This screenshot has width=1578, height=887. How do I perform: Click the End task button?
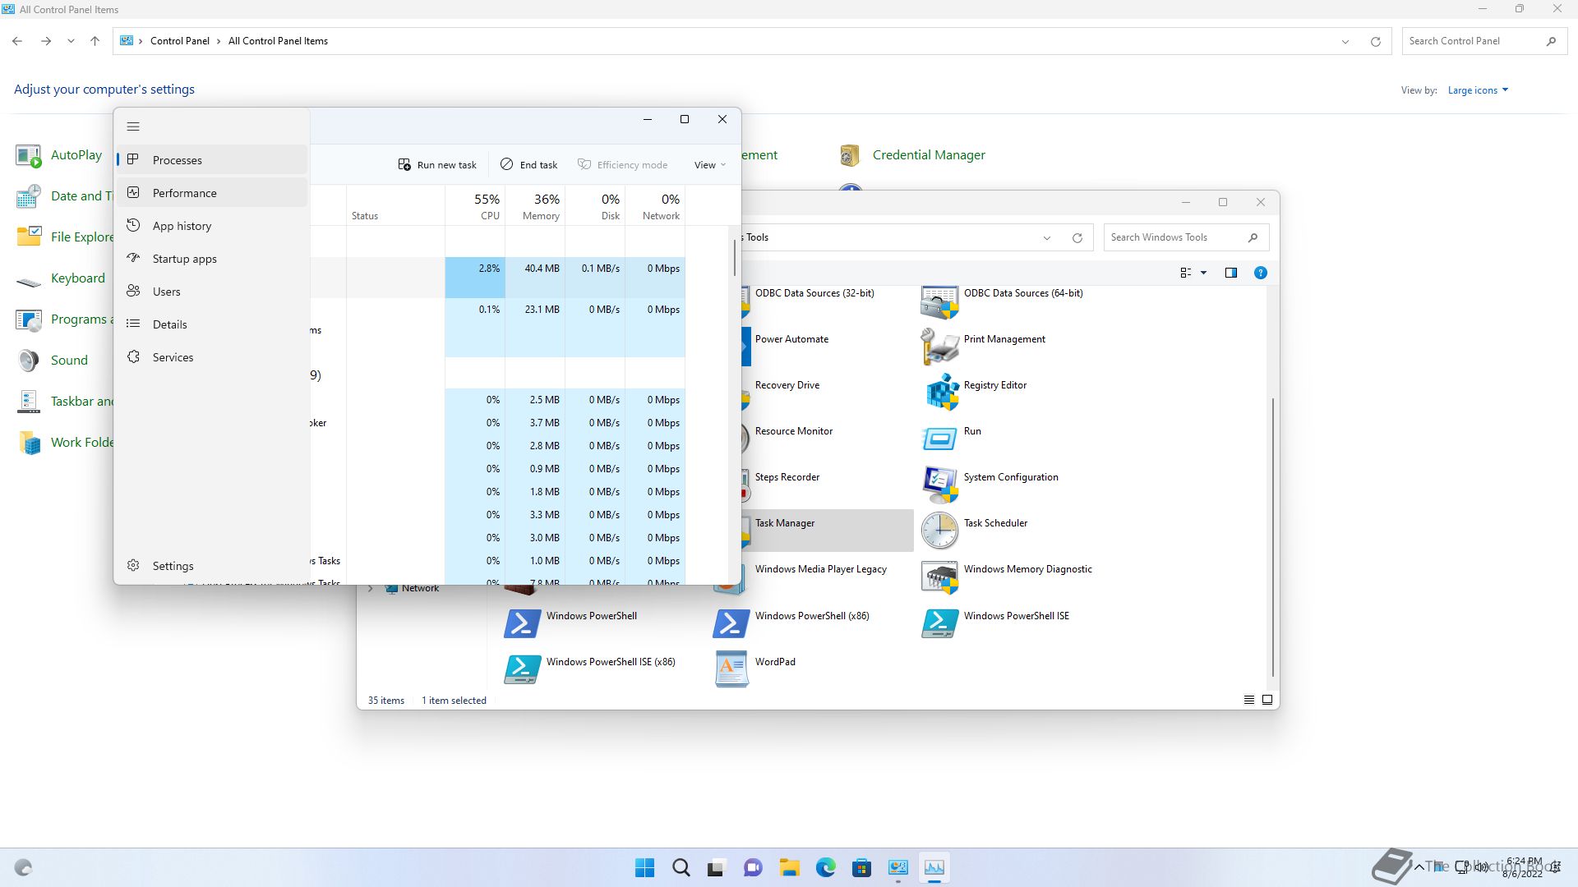pyautogui.click(x=528, y=165)
